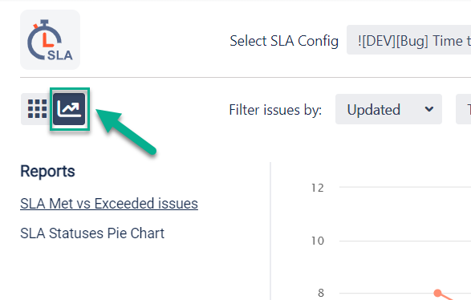Open the cut-off dropdown right of Updated
The image size is (471, 300).
pyautogui.click(x=464, y=109)
